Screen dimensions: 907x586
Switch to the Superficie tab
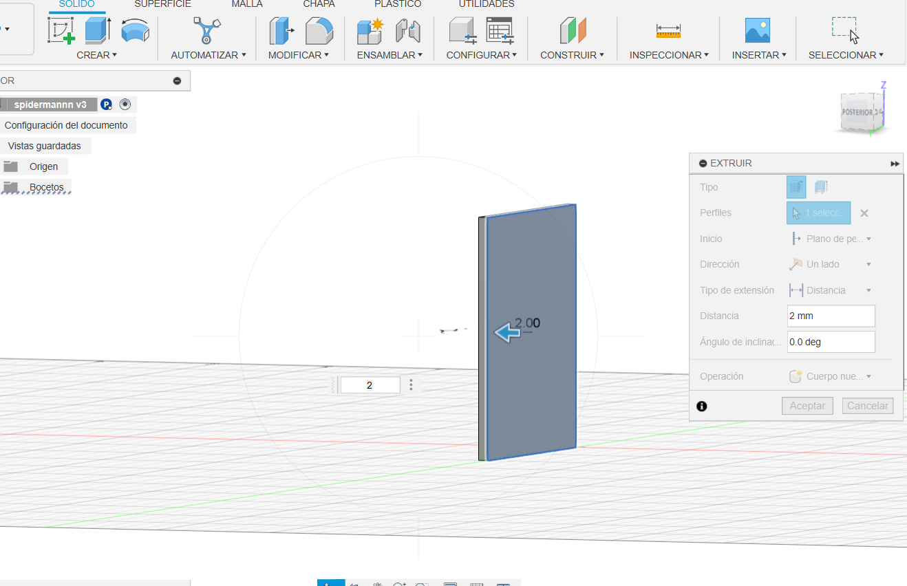click(x=163, y=4)
